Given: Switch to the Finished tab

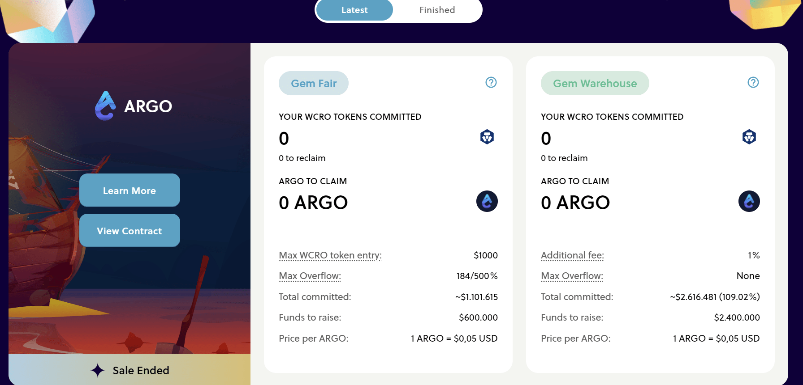Looking at the screenshot, I should pos(437,10).
